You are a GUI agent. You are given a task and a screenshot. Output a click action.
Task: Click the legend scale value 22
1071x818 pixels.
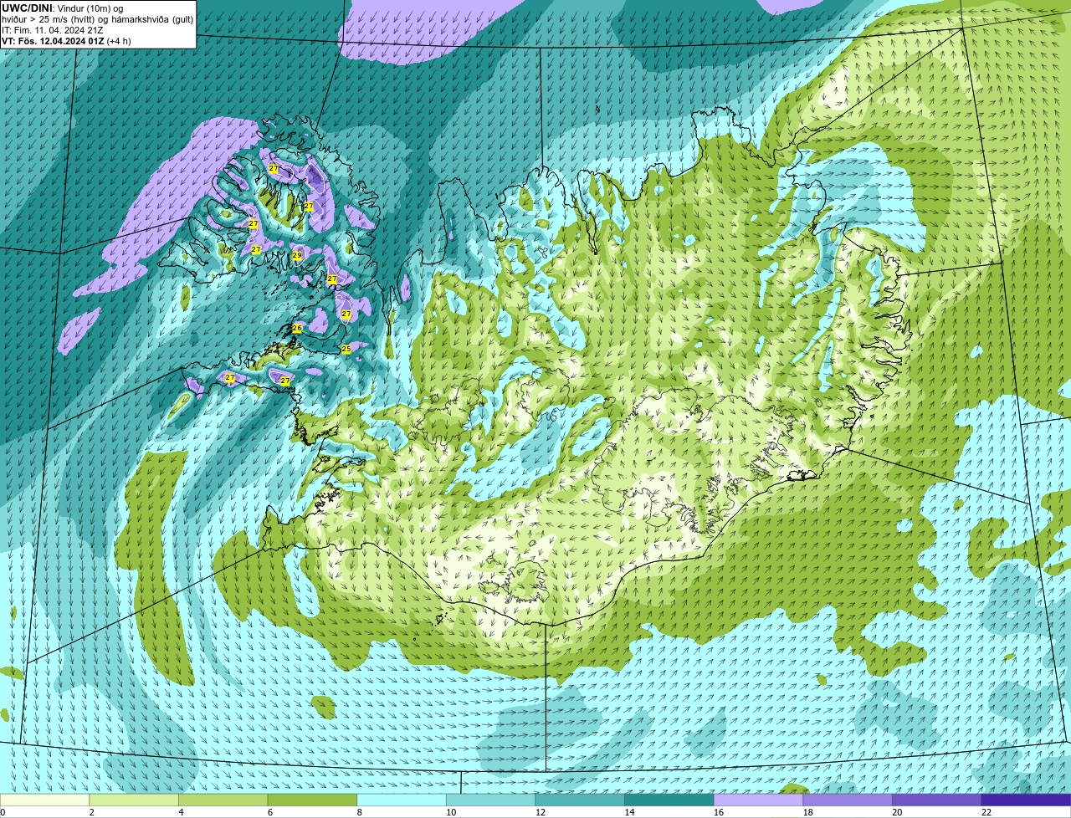(x=986, y=812)
